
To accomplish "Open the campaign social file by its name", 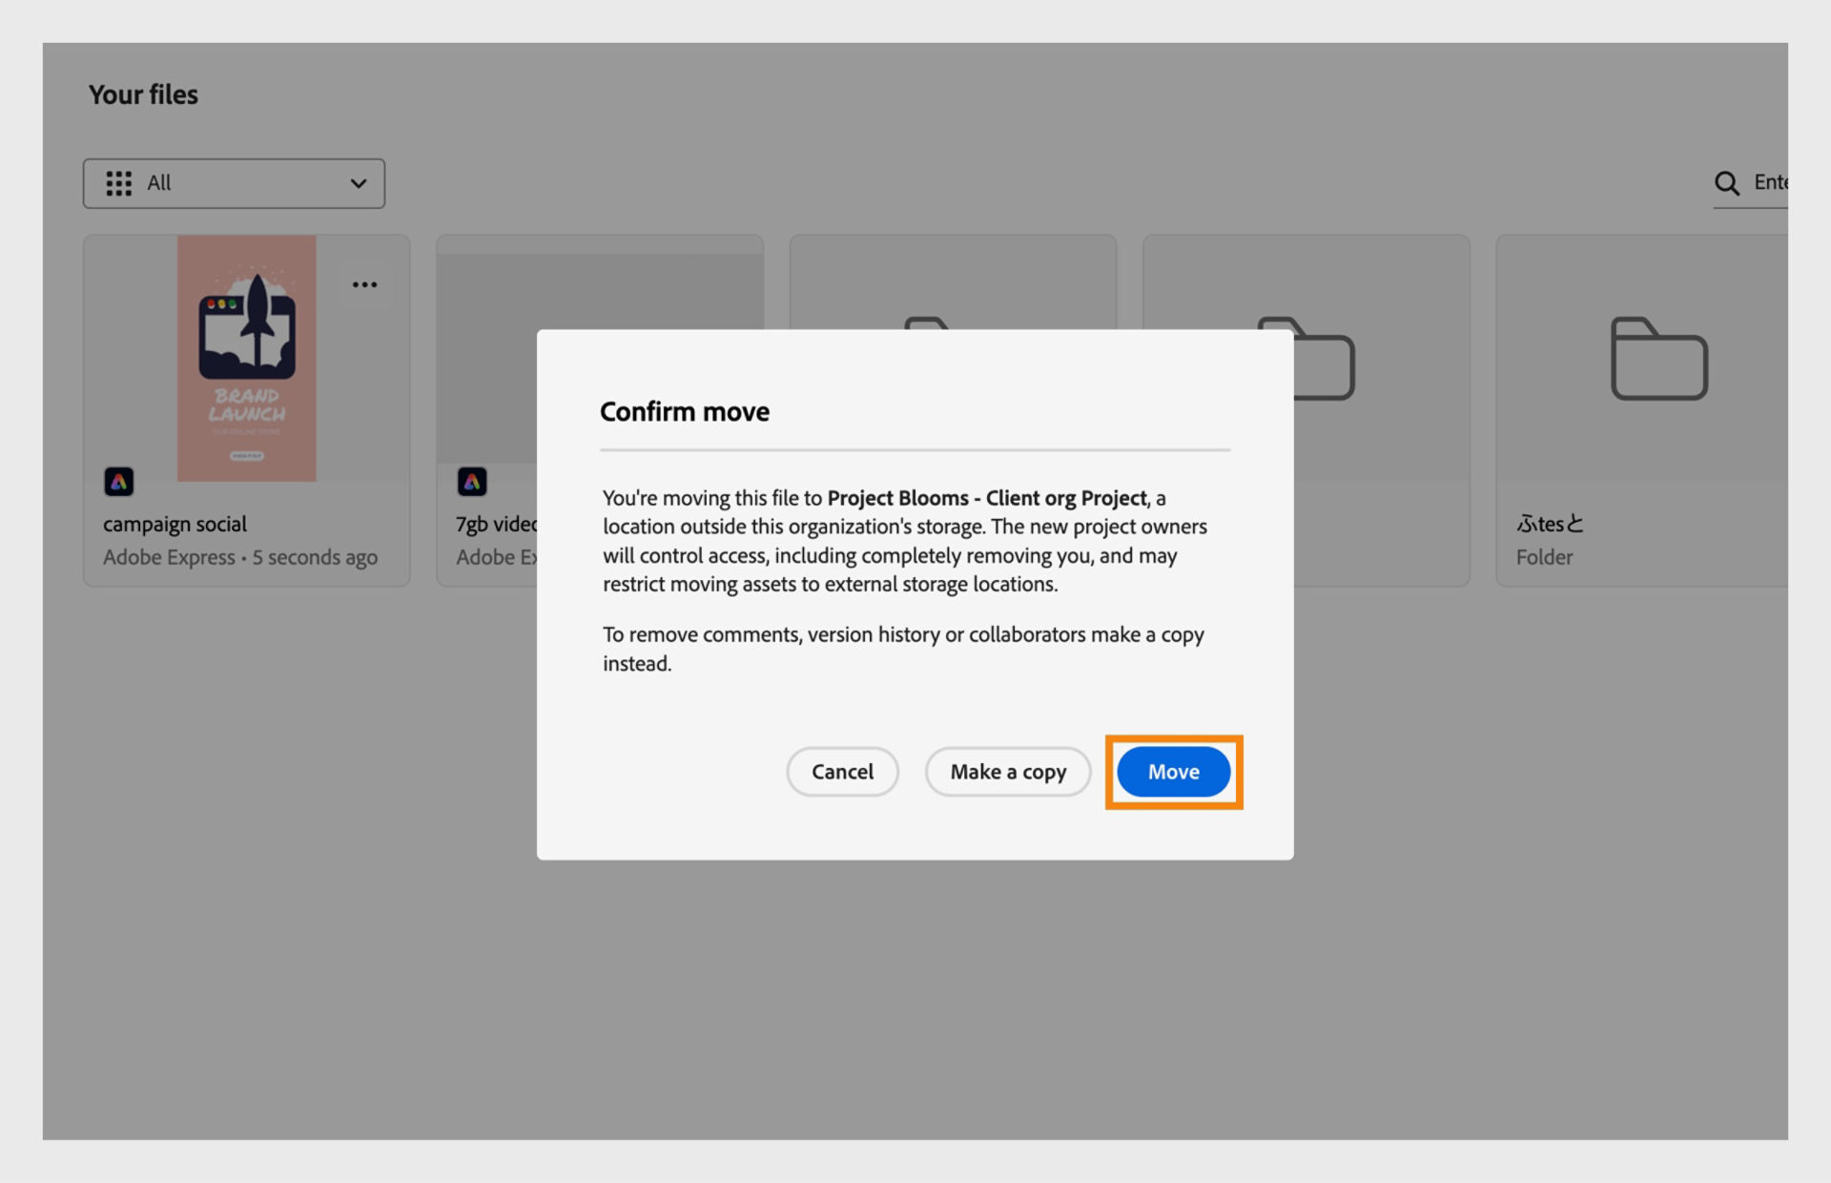I will click(x=175, y=523).
